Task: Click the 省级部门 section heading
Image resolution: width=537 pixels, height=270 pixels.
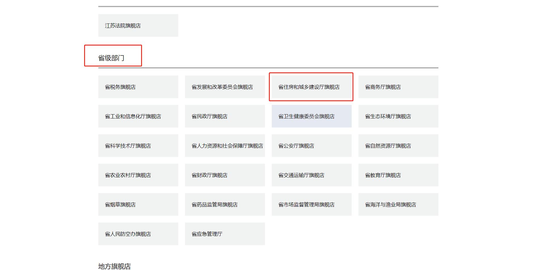Action: coord(111,58)
